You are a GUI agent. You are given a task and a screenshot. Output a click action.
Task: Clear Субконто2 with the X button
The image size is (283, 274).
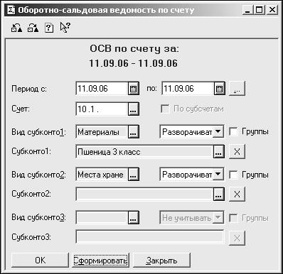(237, 194)
